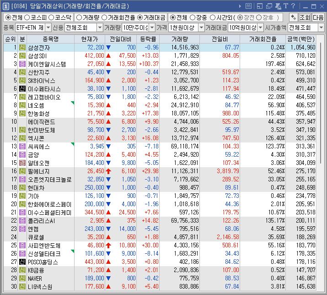Open the SK하이닉스 stock name
The width and height of the screenshot is (327, 295).
point(42,81)
